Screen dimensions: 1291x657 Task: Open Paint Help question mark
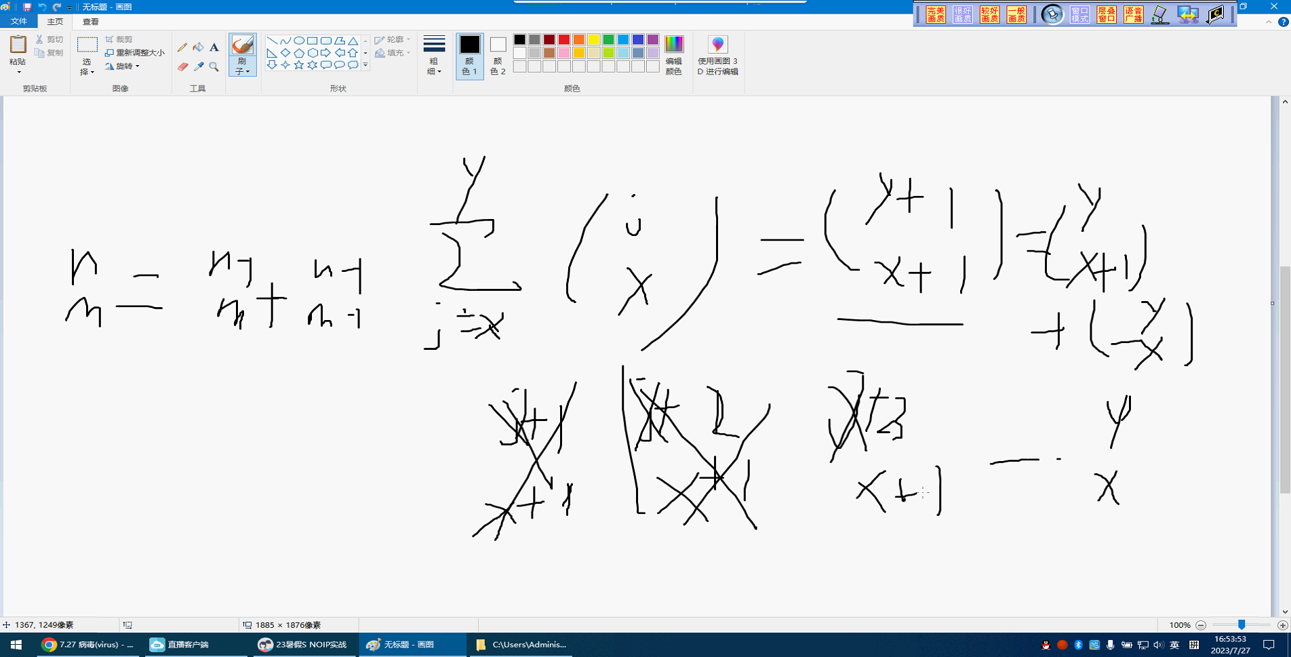[1283, 22]
